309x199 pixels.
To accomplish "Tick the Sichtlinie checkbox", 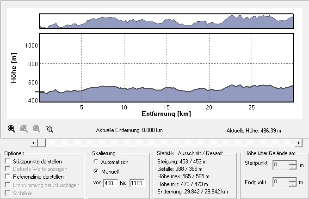I will coord(7,193).
